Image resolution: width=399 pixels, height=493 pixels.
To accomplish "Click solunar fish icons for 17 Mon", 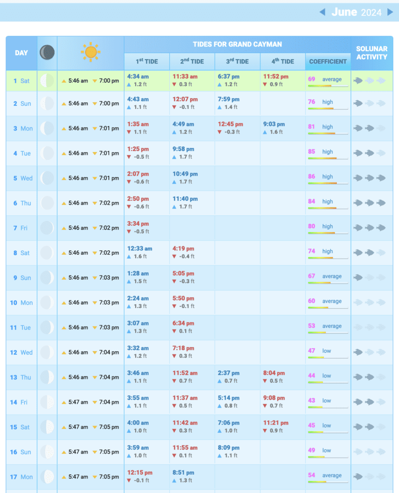I will coord(369,477).
